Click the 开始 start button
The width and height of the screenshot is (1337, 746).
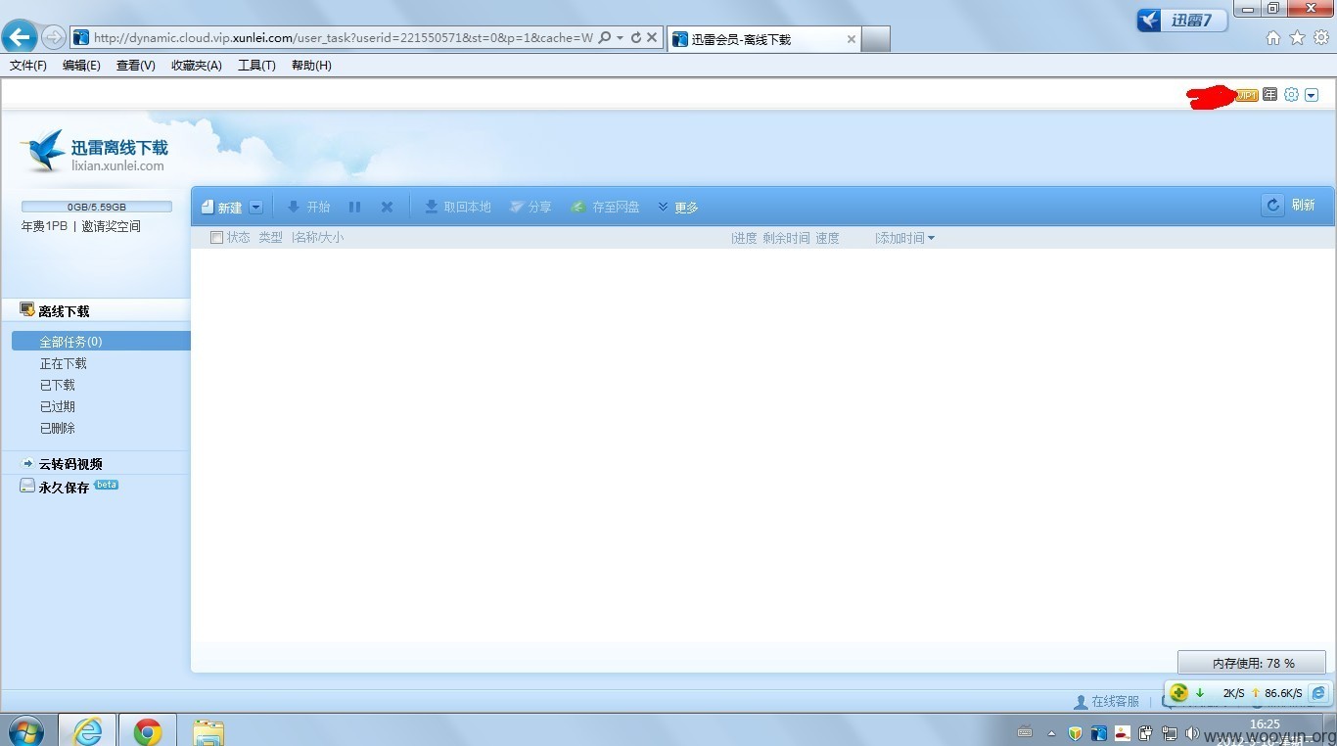(x=308, y=208)
